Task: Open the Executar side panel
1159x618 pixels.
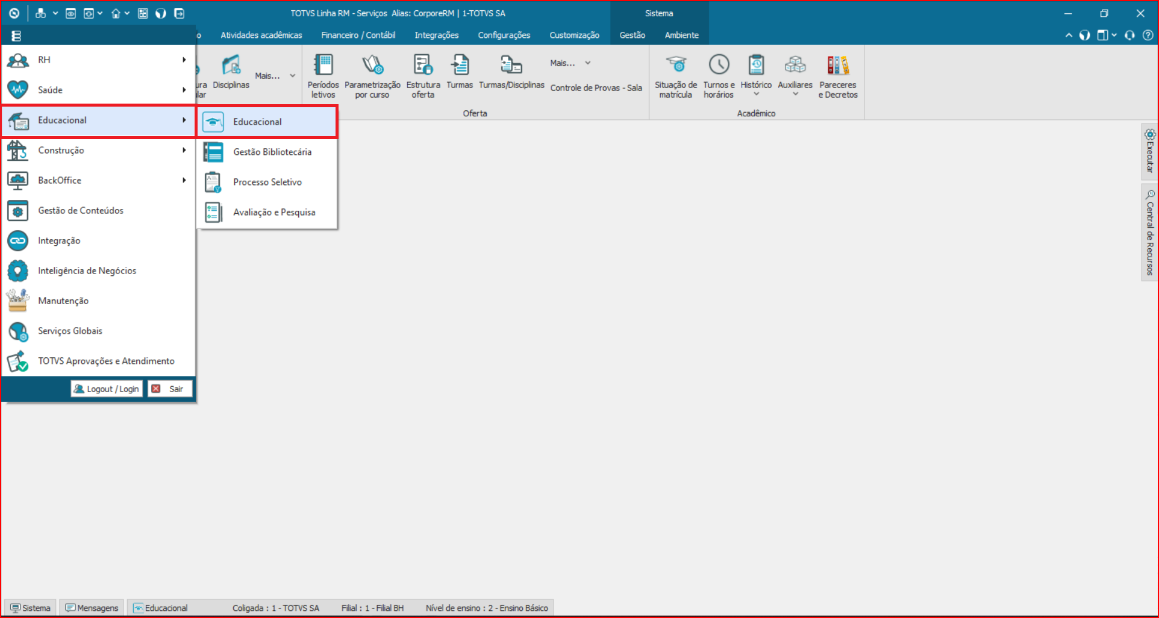Action: [1149, 151]
